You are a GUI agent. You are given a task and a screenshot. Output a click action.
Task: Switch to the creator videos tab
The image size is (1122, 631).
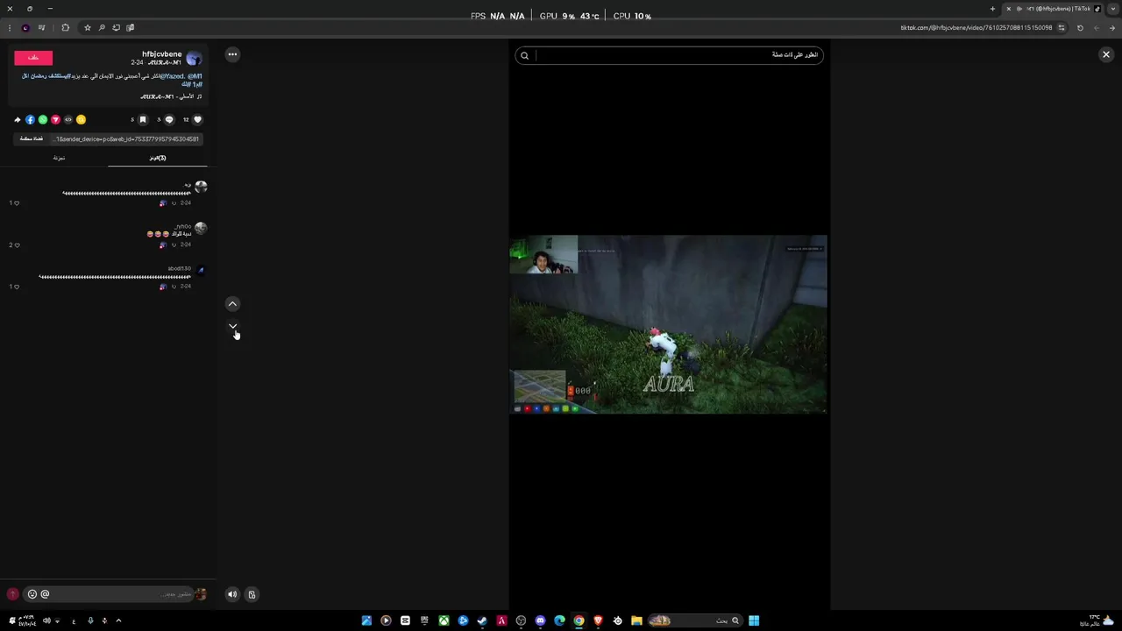point(59,158)
